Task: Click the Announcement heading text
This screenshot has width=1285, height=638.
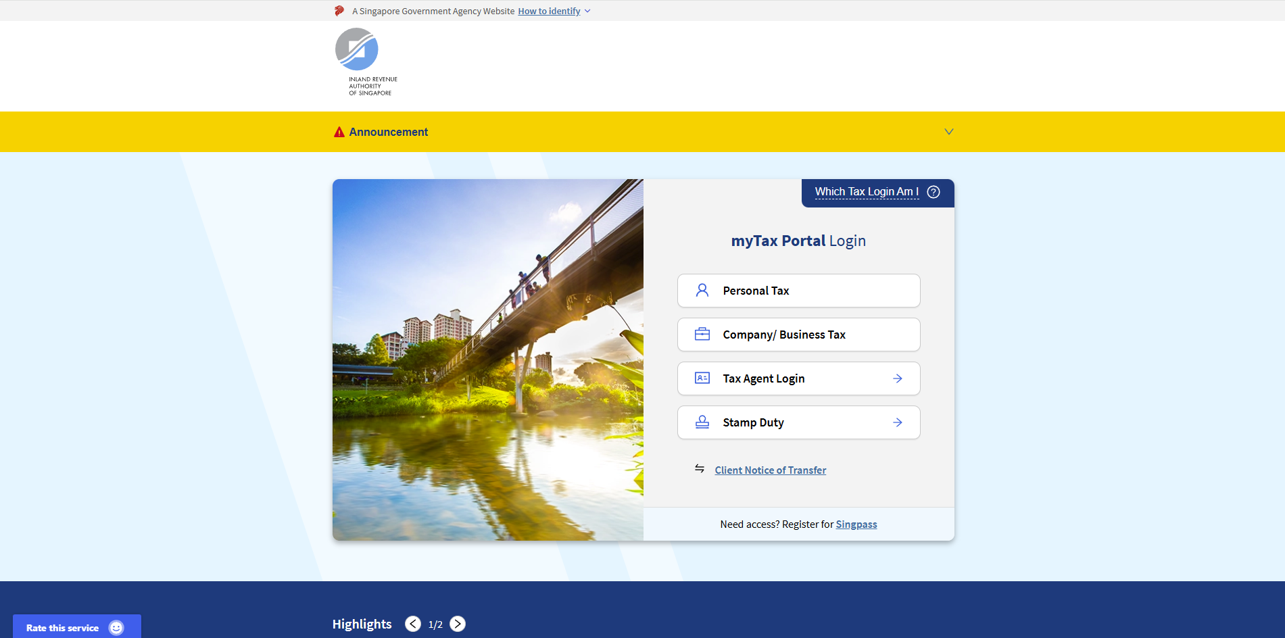Action: [x=389, y=132]
